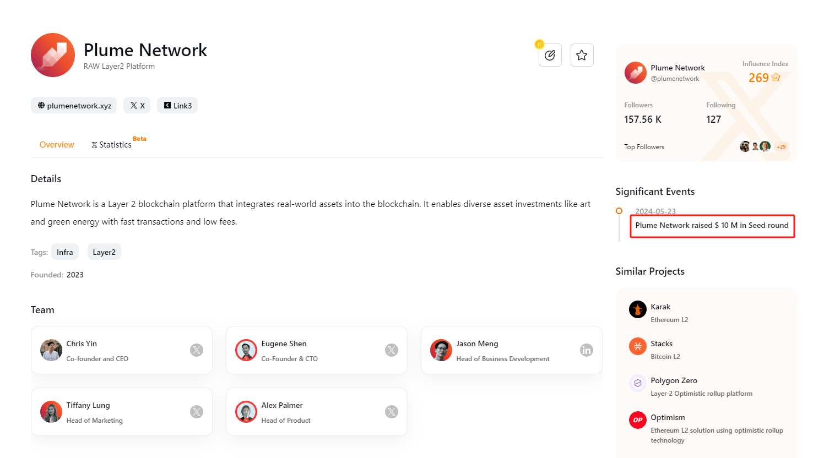
Task: Open the plumenetwork.xyz website link
Action: pyautogui.click(x=74, y=106)
